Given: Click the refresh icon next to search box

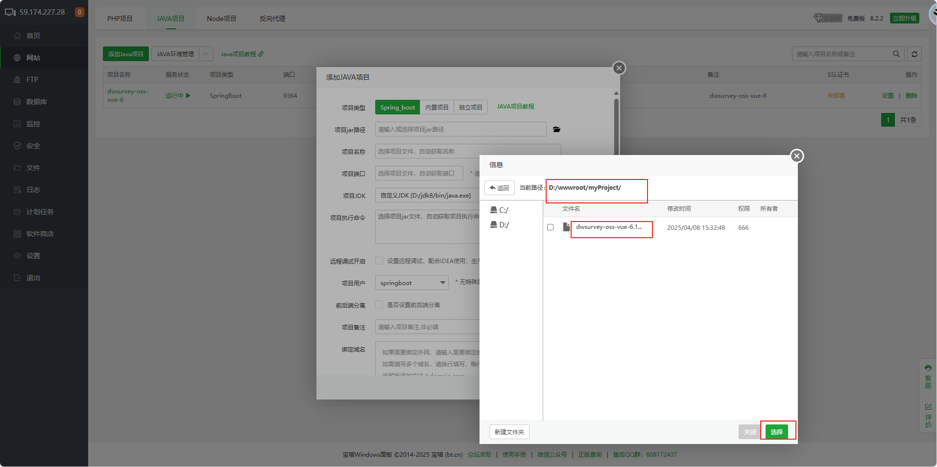Looking at the screenshot, I should click(x=914, y=54).
